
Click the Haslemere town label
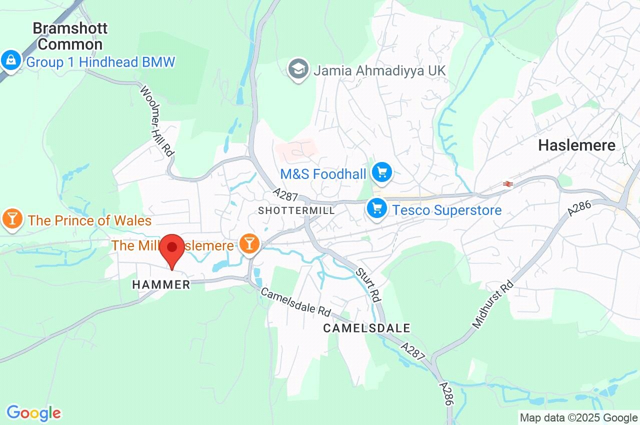pyautogui.click(x=577, y=145)
